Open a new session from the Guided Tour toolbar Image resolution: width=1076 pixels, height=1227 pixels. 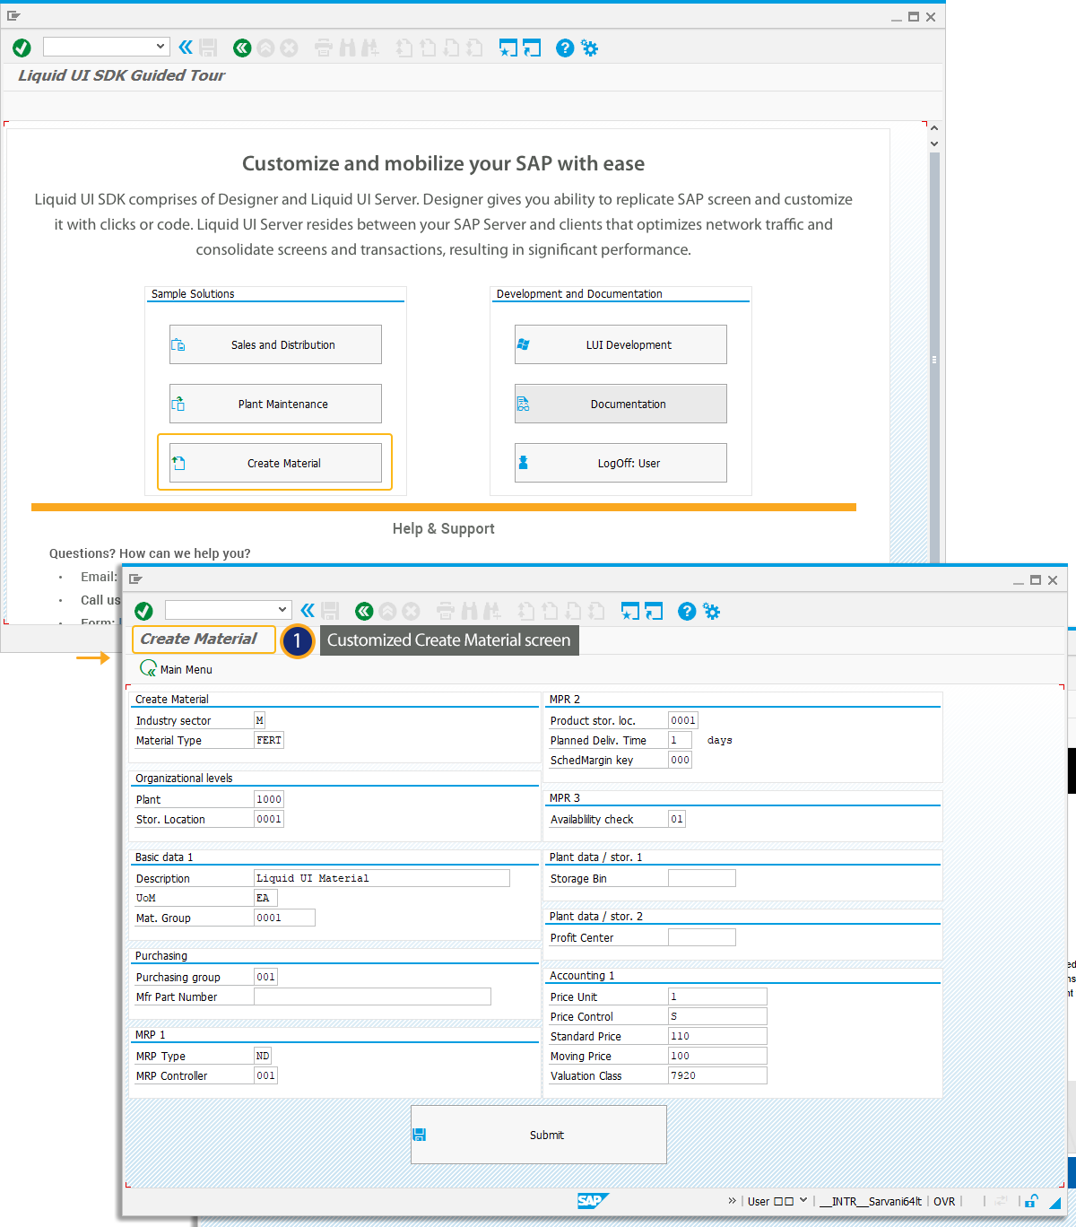(508, 48)
